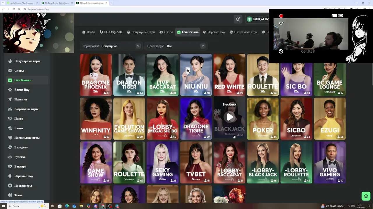Image resolution: width=373 pixels, height=209 pixels.
Task: Launch the Niu Niu game card
Action: [196, 75]
